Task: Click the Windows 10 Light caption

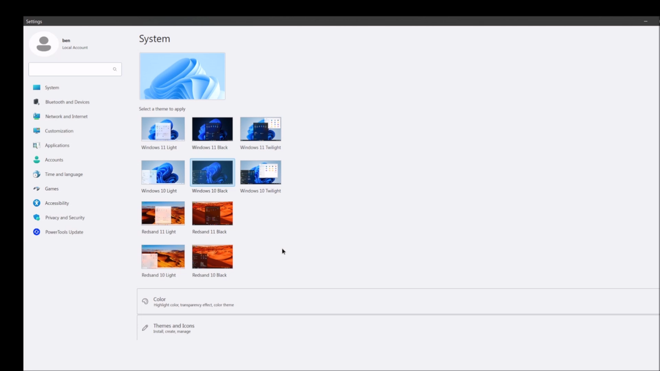Action: (159, 191)
